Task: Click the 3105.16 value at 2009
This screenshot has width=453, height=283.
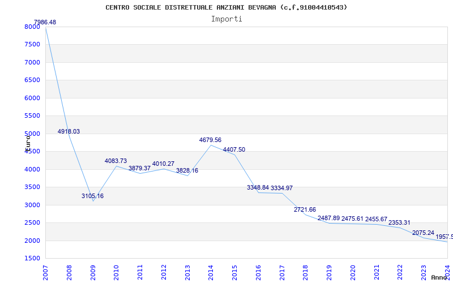Action: point(92,196)
